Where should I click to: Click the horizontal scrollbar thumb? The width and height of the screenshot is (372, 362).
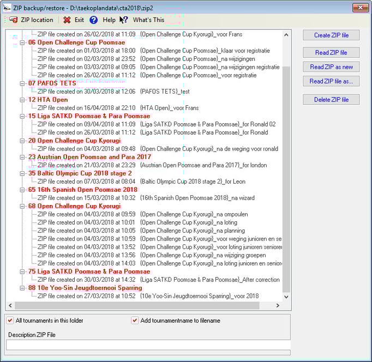[x=137, y=306]
